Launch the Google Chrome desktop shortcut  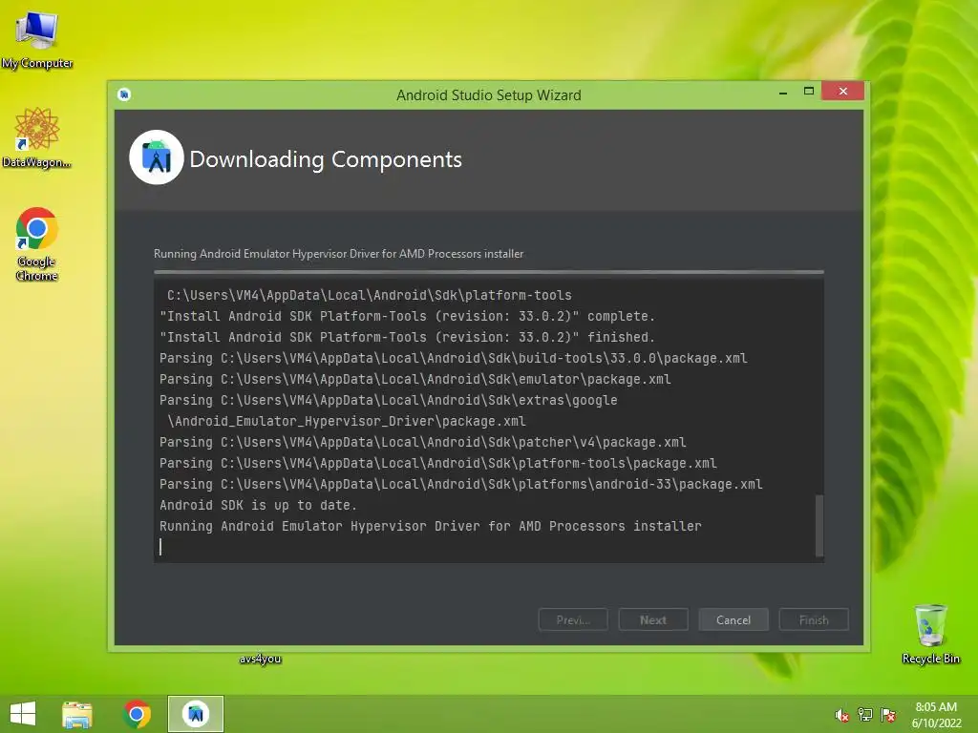pos(37,243)
